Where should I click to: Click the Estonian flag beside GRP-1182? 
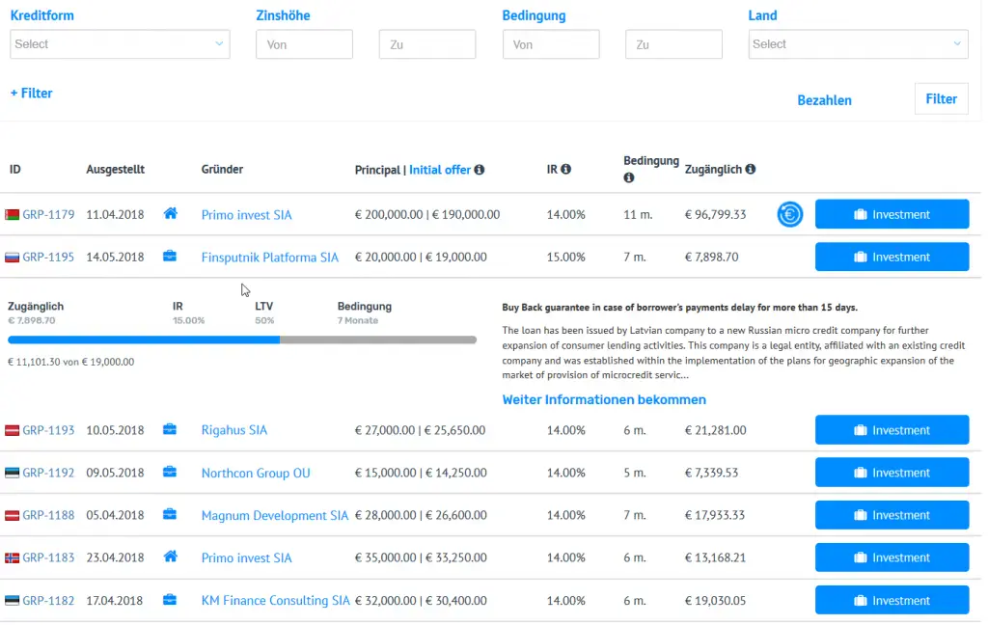[x=12, y=601]
